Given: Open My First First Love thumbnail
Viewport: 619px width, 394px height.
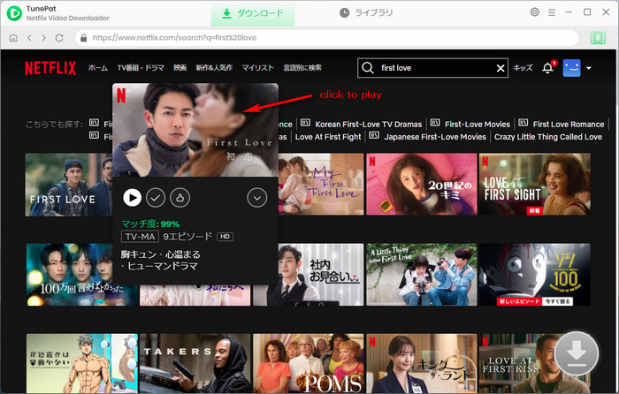Looking at the screenshot, I should tap(321, 184).
